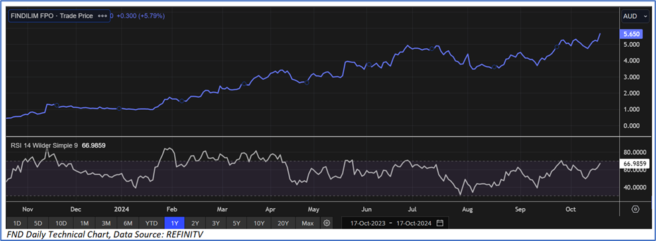Select the 1D time range
This screenshot has width=656, height=241.
click(18, 223)
